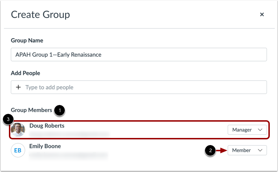Click annotation marker number 1
The image size is (278, 172).
60,110
